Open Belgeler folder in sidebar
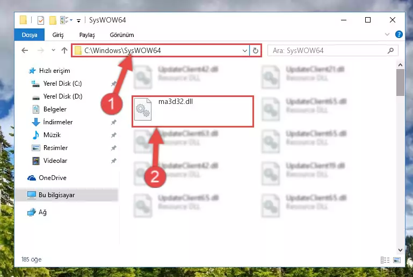This screenshot has width=413, height=277. click(x=55, y=109)
